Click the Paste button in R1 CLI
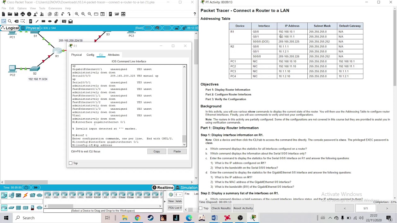Screen dimensions: 397x223 [x=177, y=151]
